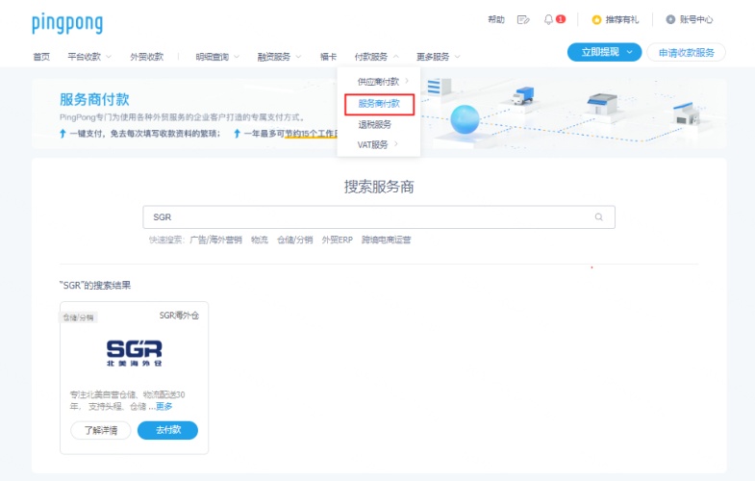Click SGR海外仓 card title
Image resolution: width=755 pixels, height=481 pixels.
point(179,316)
